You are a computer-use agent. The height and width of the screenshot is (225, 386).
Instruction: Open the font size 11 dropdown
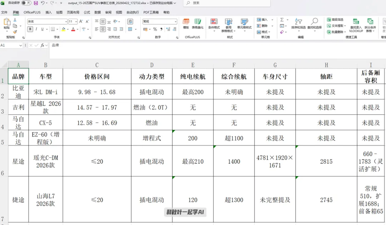click(76, 22)
